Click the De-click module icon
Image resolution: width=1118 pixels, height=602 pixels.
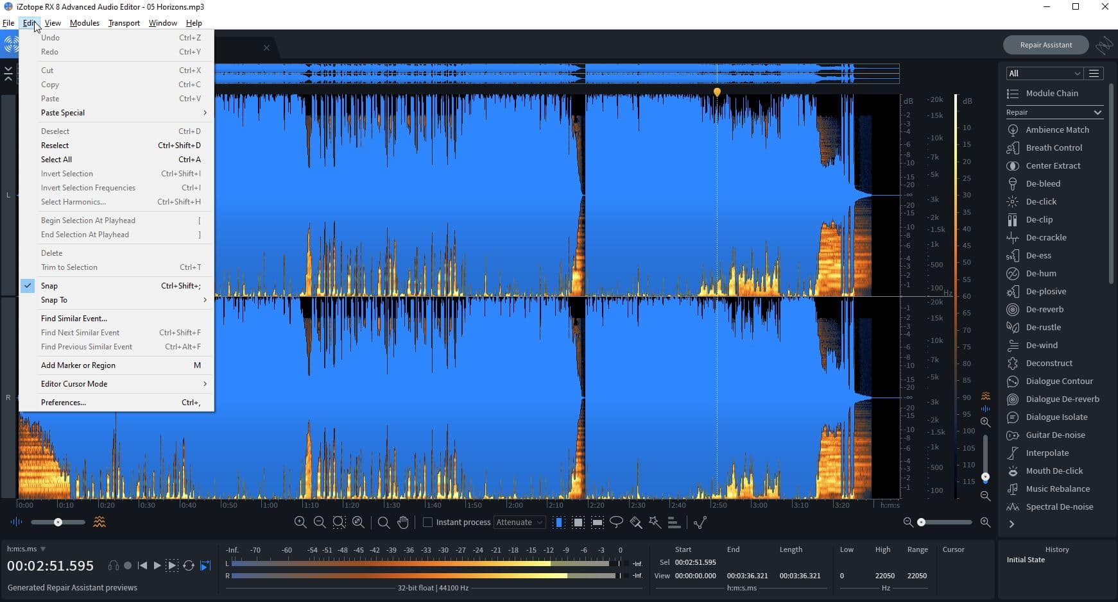1013,201
